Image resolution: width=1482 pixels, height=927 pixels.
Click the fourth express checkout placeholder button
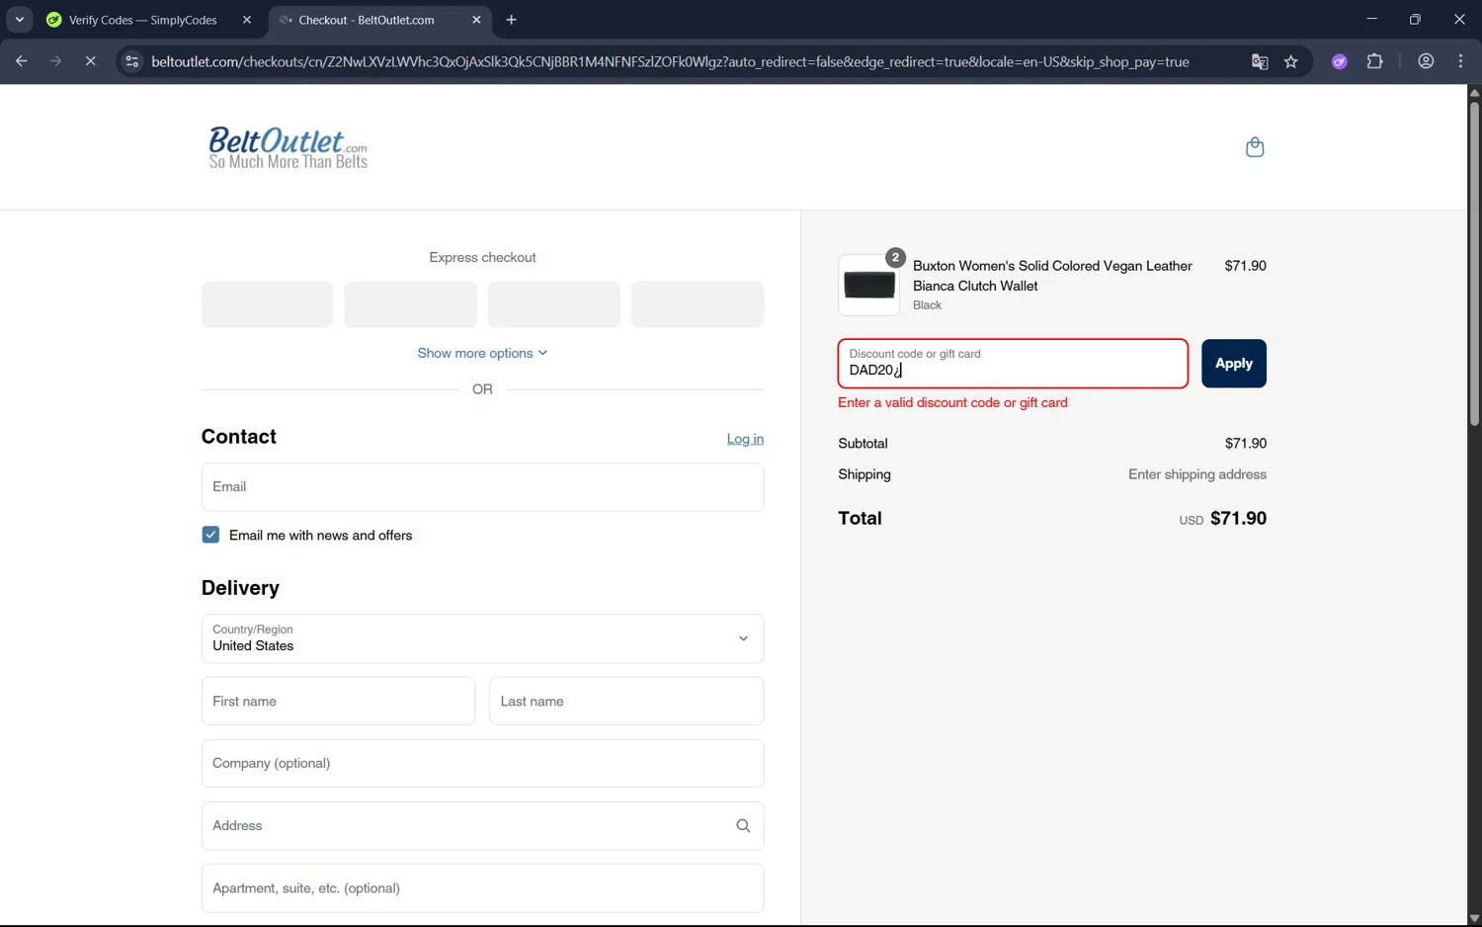698,304
